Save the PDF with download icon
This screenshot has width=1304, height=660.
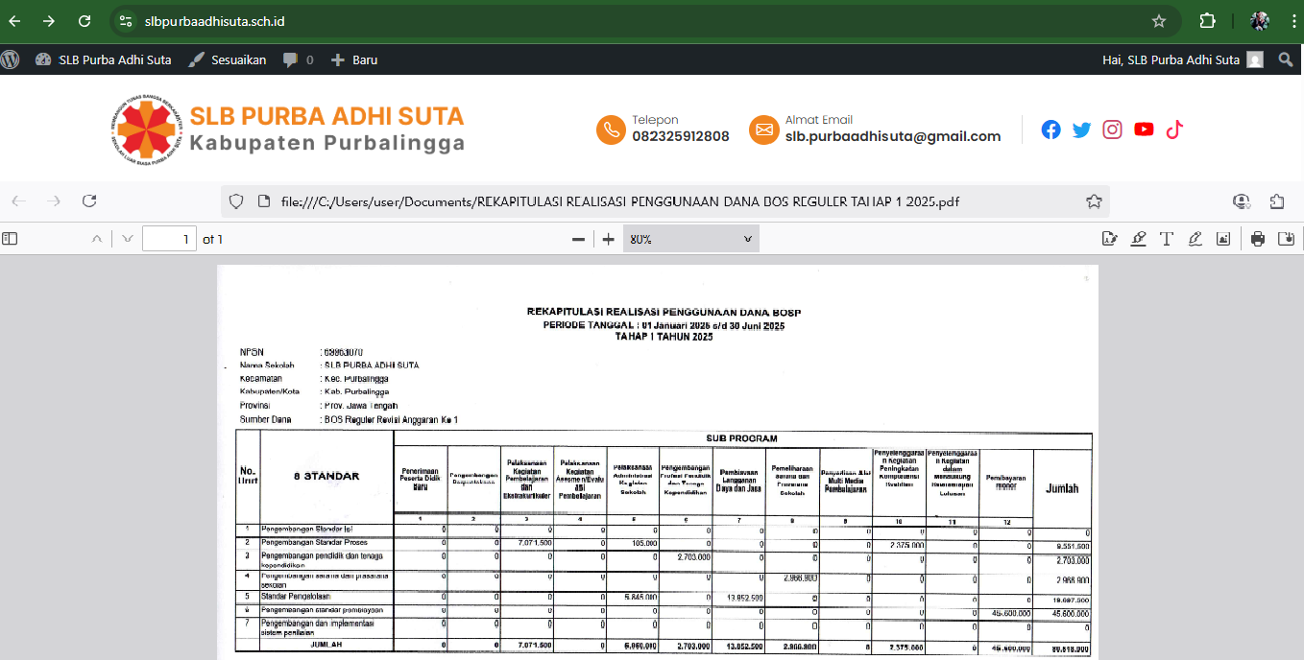tap(1286, 239)
